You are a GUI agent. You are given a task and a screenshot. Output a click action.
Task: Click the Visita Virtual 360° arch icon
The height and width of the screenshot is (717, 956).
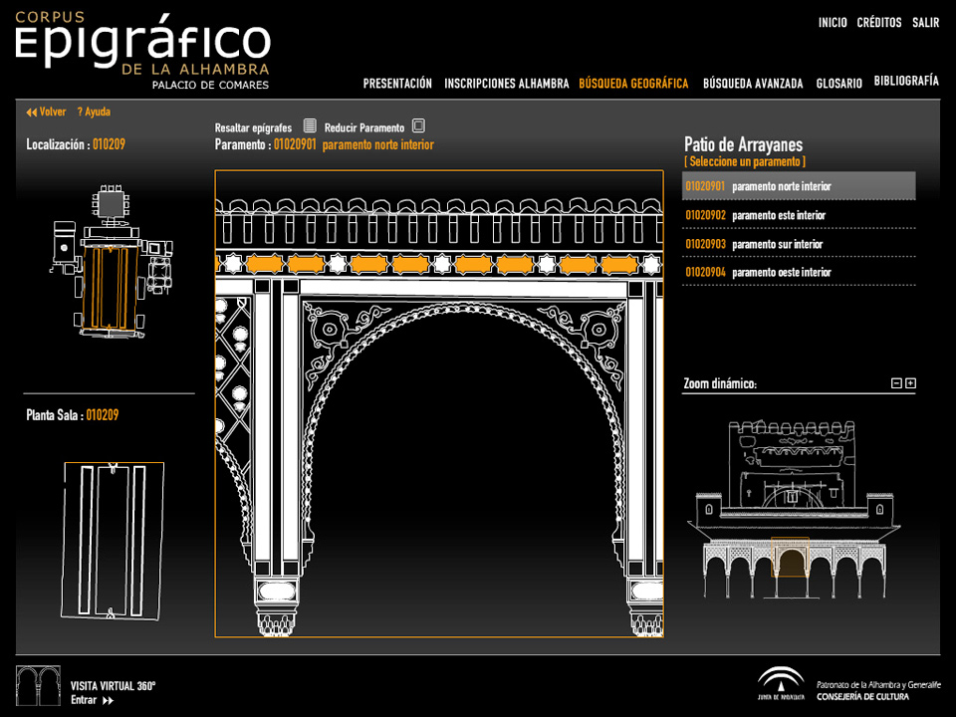click(x=38, y=686)
